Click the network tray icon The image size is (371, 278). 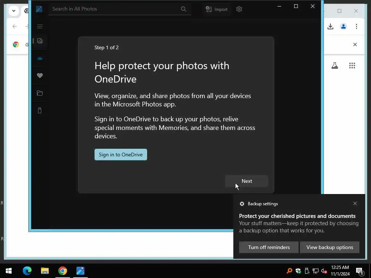click(x=316, y=271)
